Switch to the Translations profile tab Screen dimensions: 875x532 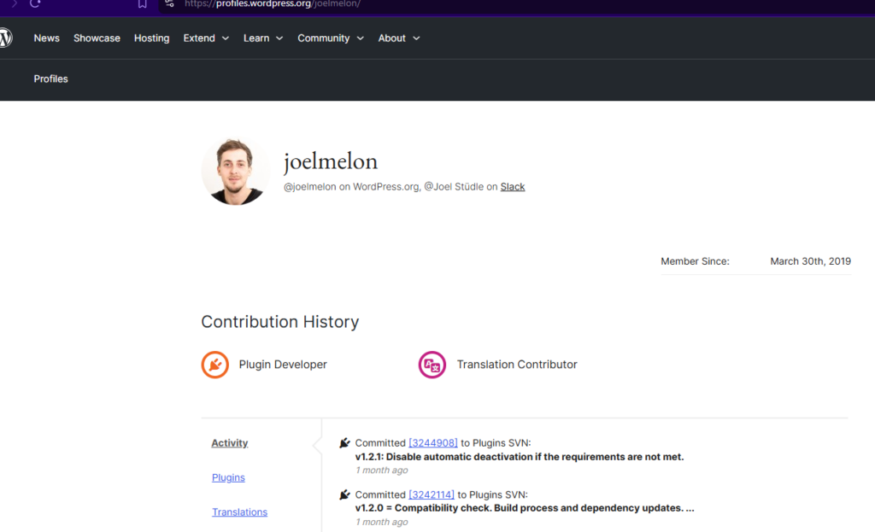pos(239,512)
